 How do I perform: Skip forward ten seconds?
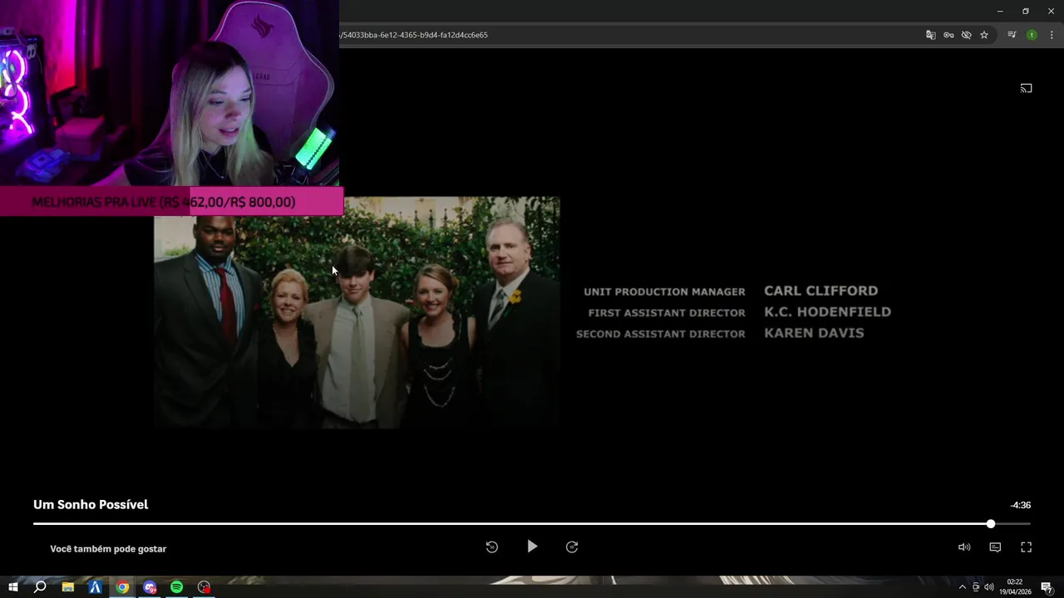(x=572, y=547)
